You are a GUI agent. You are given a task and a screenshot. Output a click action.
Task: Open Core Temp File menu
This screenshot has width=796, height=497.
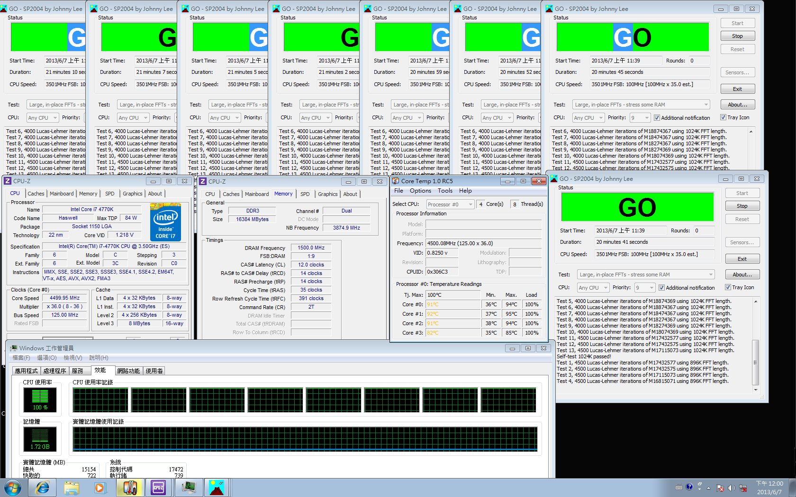tap(398, 191)
